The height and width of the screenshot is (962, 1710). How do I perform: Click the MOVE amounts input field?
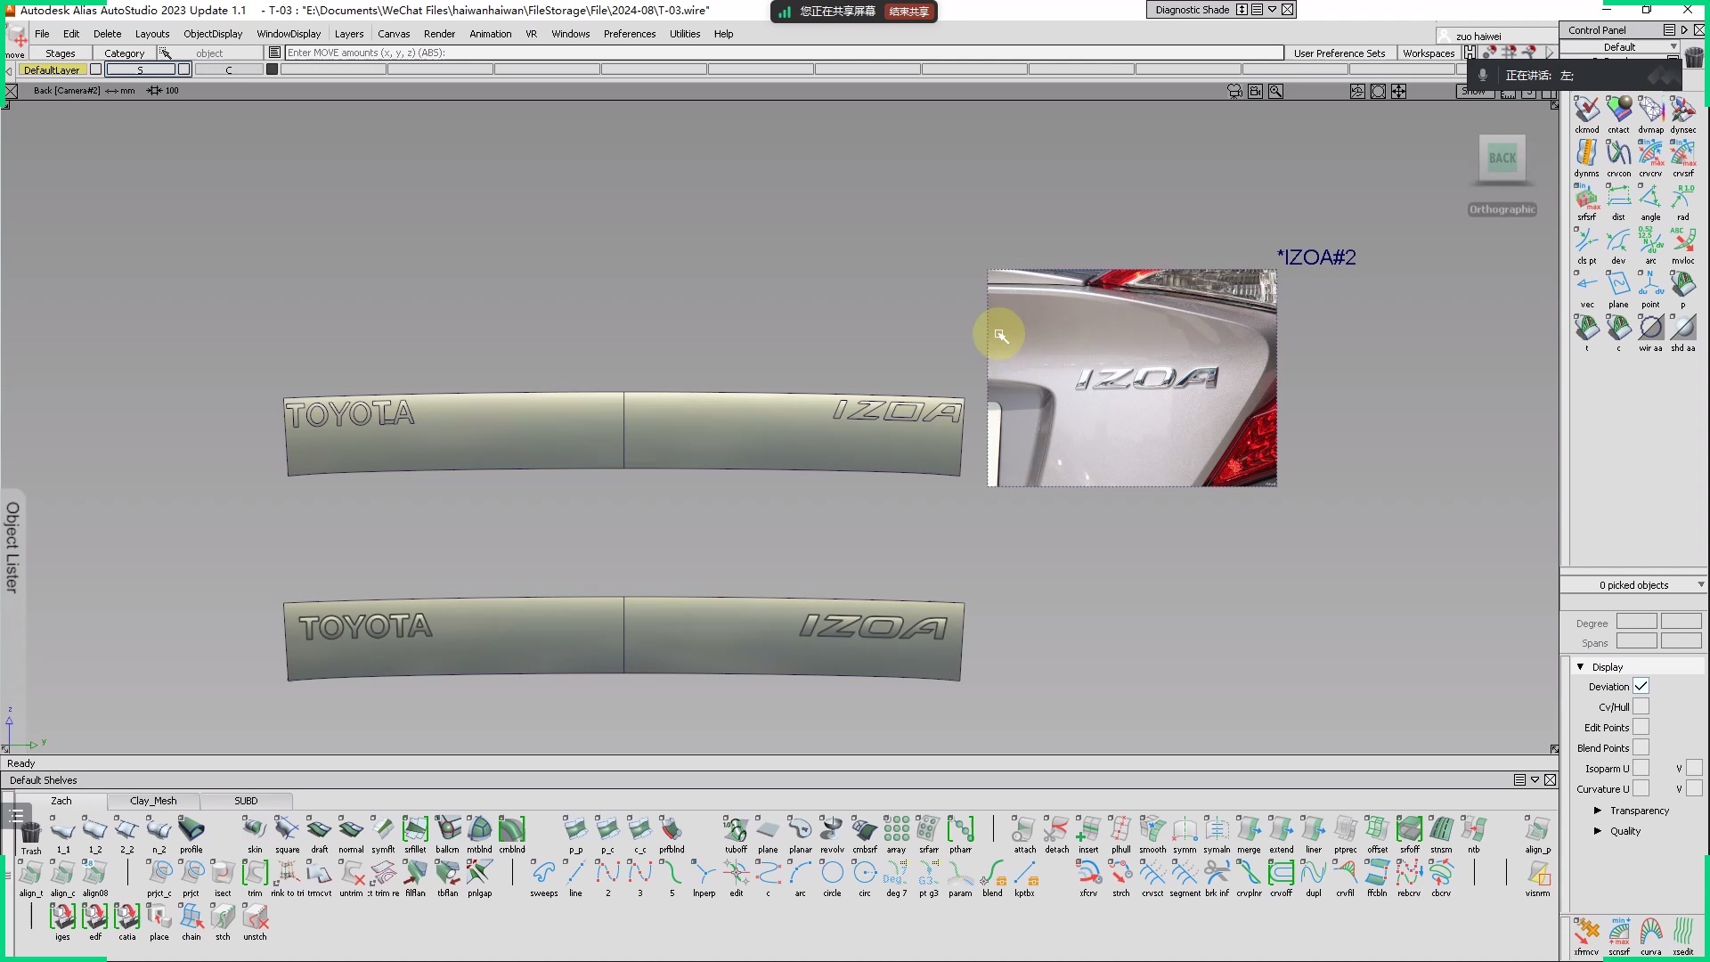784,53
